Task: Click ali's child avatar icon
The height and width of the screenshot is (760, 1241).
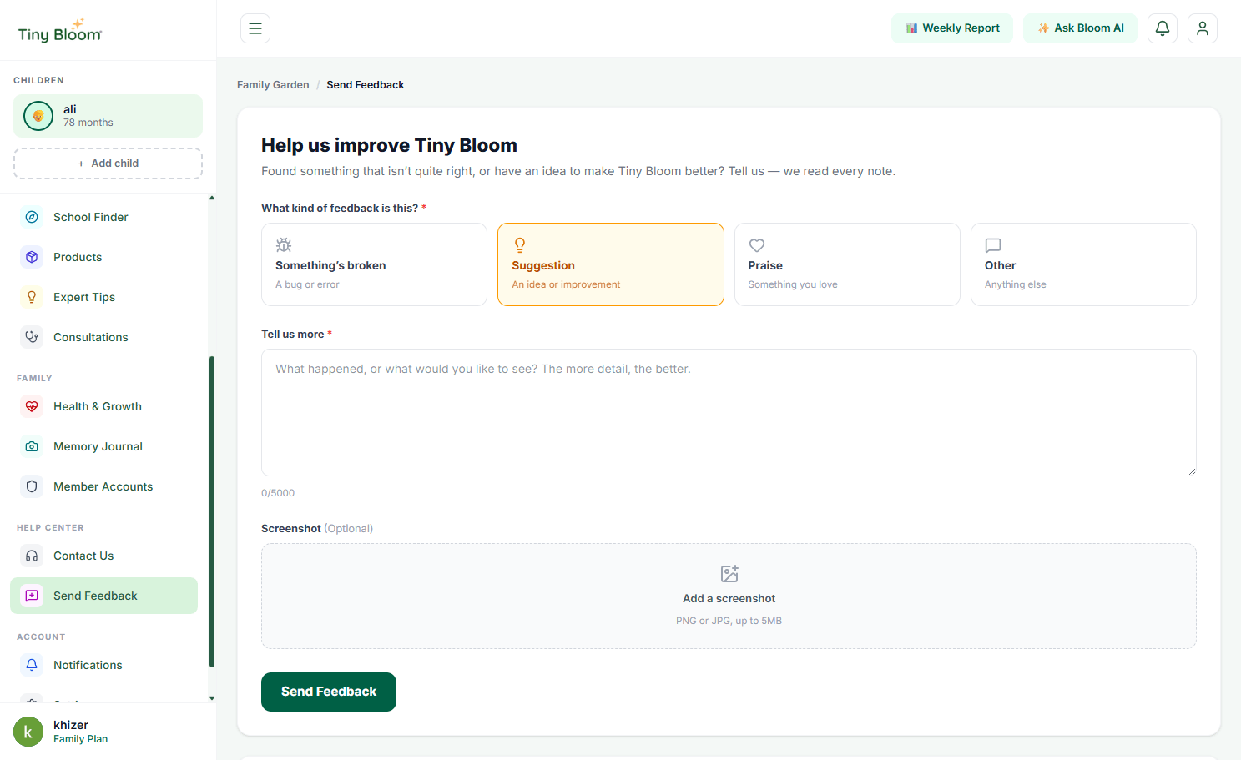Action: [38, 116]
